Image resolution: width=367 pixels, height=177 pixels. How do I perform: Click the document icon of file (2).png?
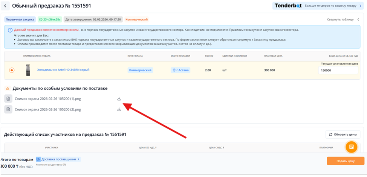8,109
